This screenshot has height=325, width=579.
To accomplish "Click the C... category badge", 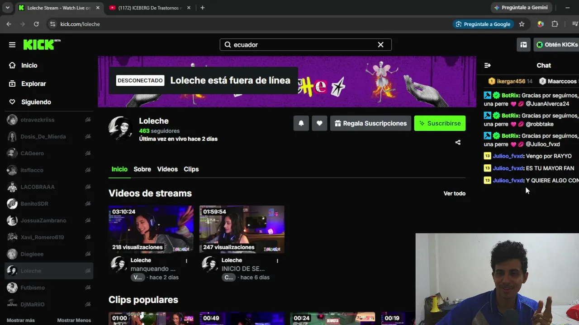I will [229, 278].
